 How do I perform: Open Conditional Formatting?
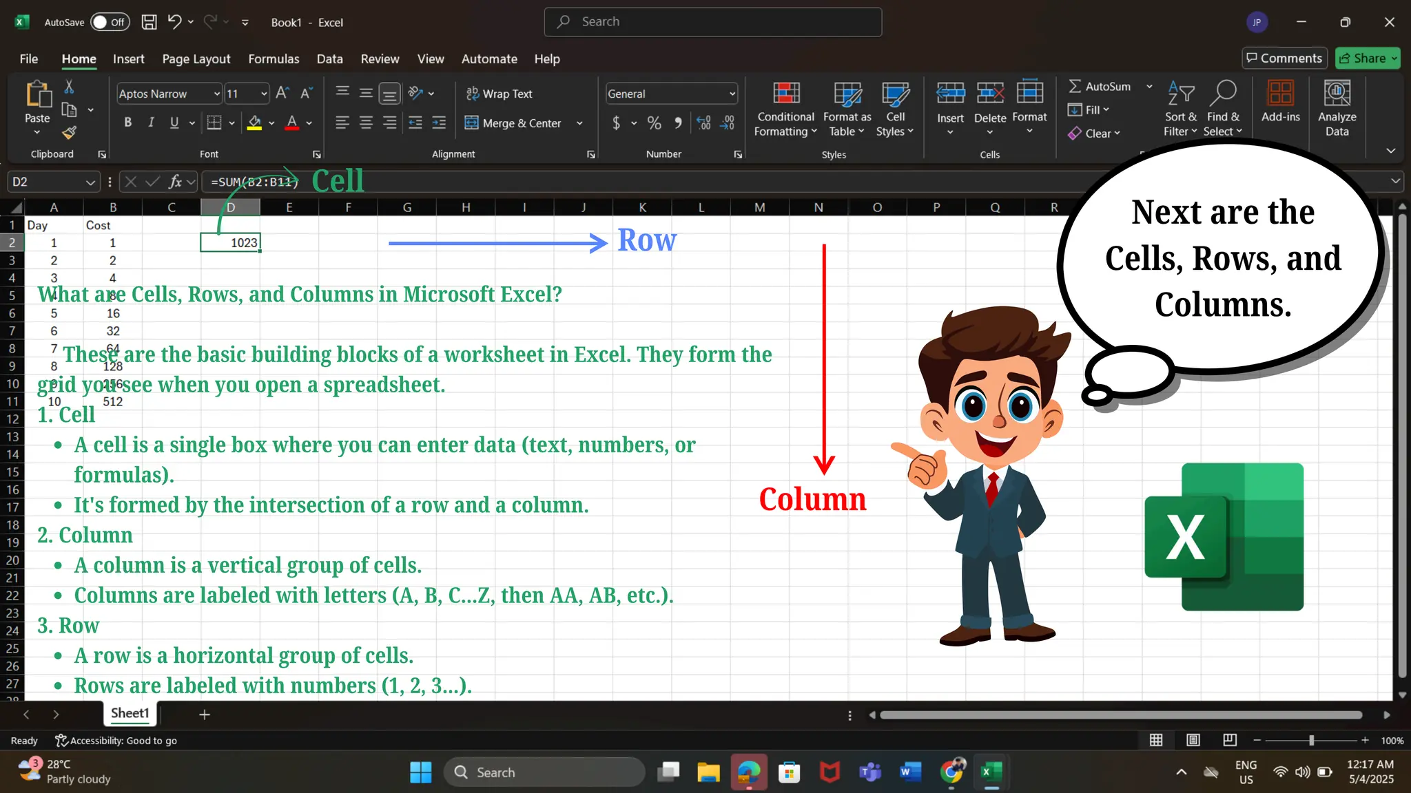(785, 109)
